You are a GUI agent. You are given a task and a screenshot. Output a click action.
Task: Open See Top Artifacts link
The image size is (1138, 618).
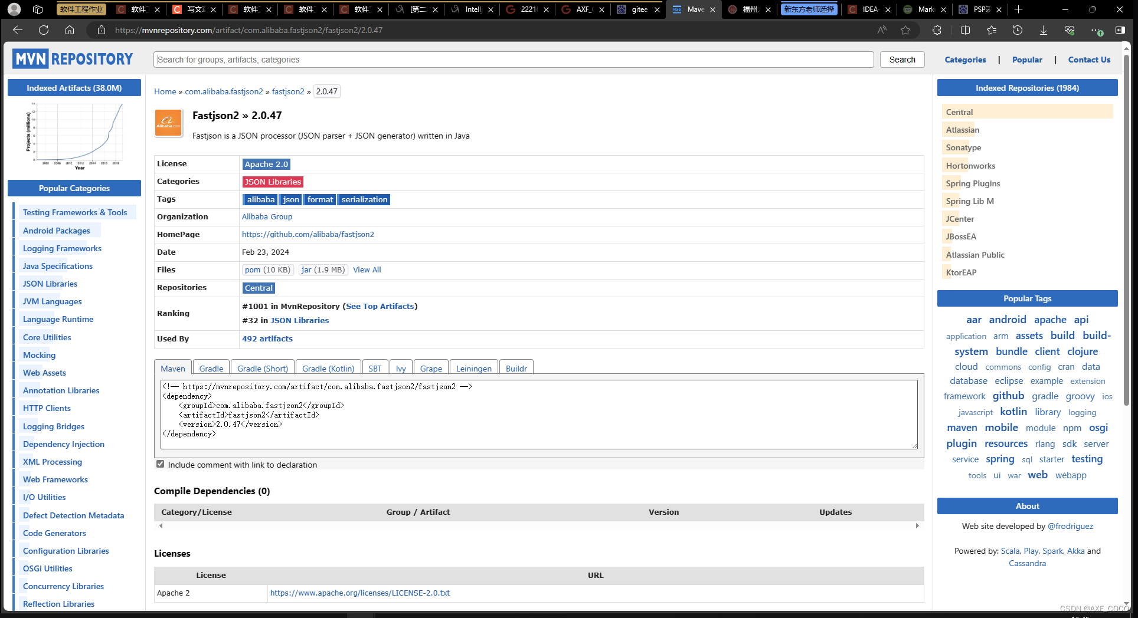point(380,306)
